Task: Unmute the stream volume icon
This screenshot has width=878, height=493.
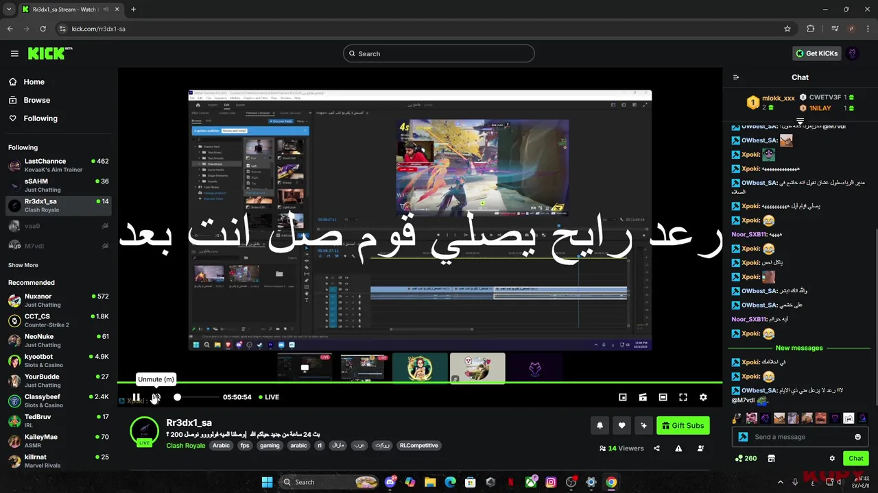Action: pos(156,397)
